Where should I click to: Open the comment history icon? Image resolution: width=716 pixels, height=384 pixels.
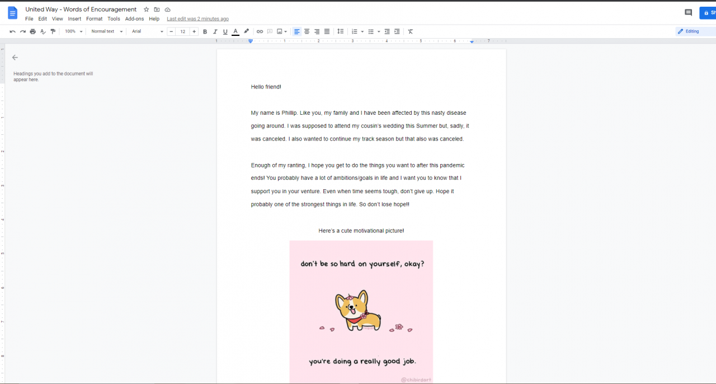point(688,12)
